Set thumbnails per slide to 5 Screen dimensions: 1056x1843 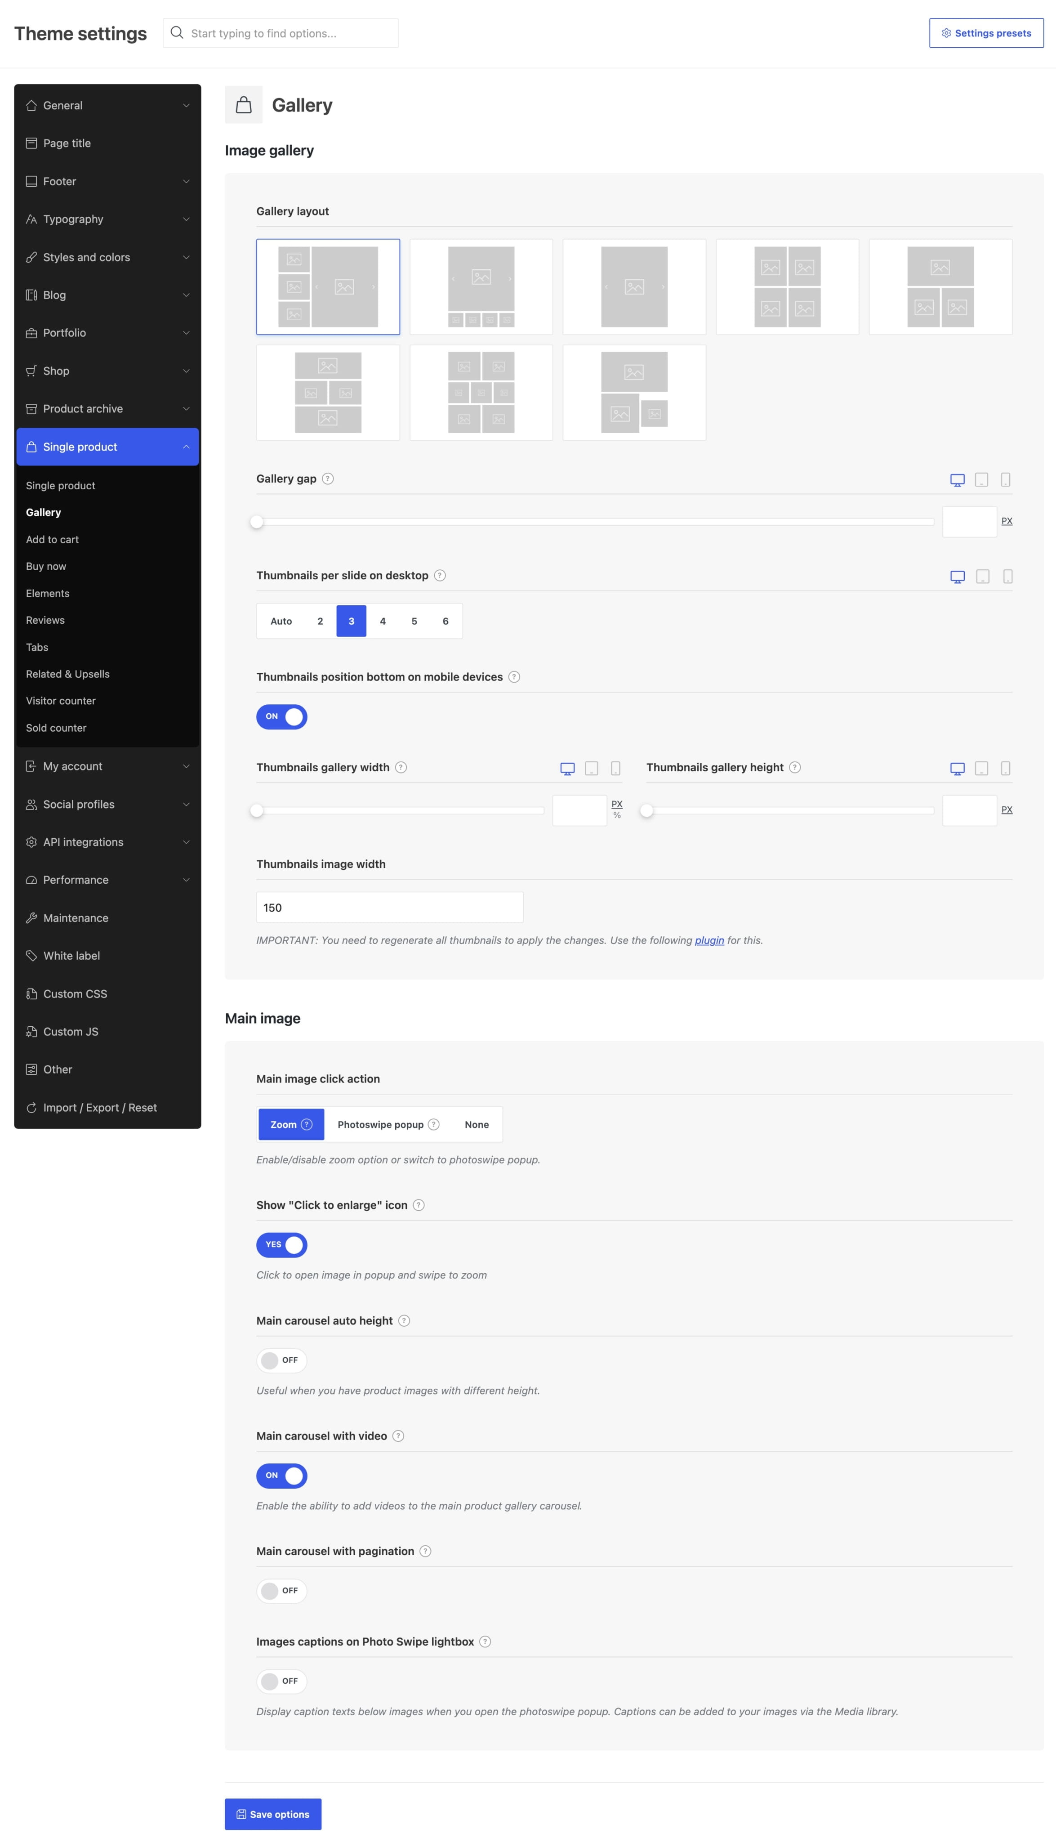click(414, 621)
